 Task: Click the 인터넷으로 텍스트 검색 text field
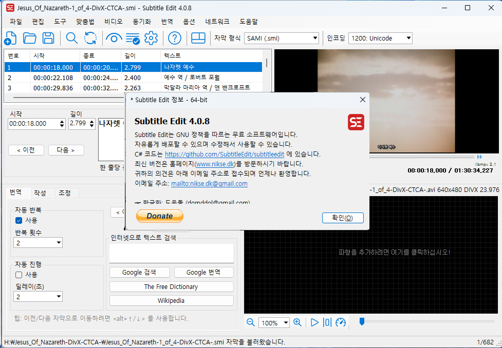[x=171, y=254]
